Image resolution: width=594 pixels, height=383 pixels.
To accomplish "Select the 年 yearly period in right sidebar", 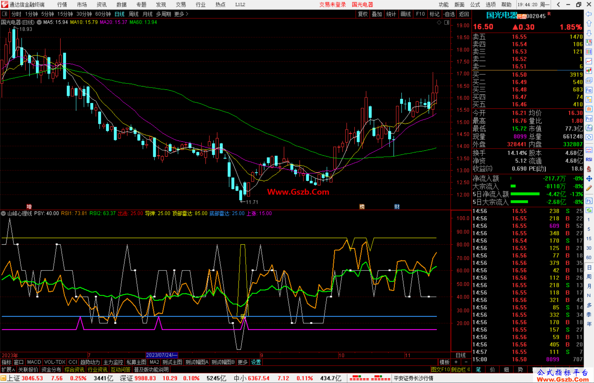I will [589, 324].
